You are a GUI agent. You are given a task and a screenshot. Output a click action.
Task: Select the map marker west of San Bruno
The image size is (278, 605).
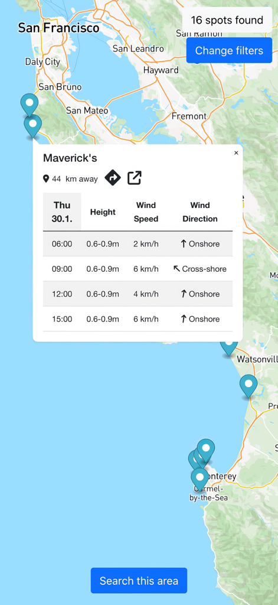[30, 104]
